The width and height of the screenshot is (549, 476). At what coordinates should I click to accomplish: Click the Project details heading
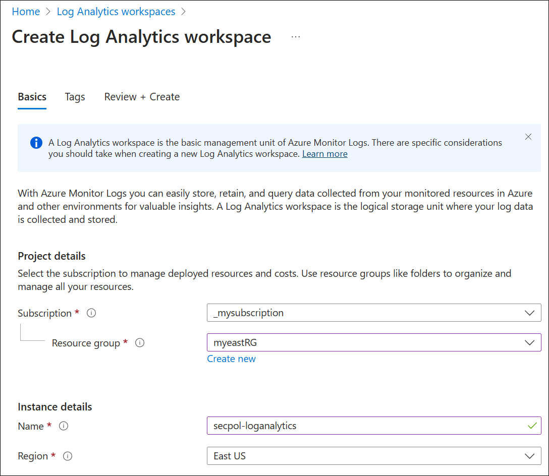pyautogui.click(x=52, y=256)
